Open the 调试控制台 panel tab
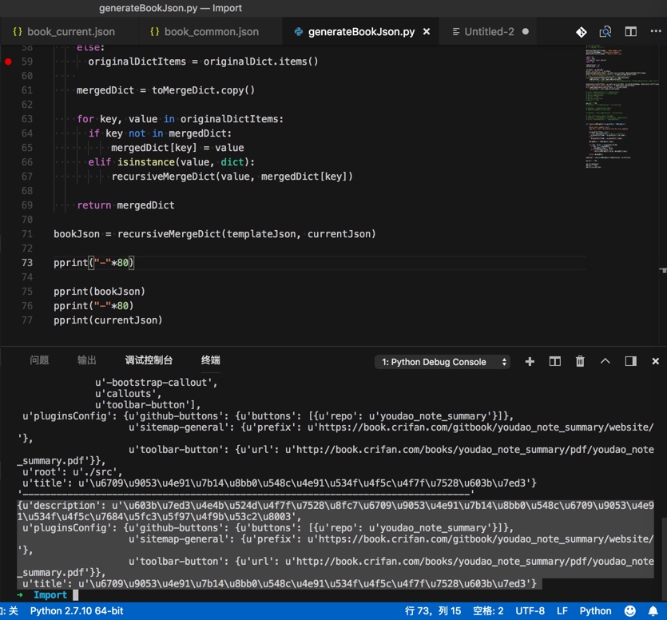 [149, 360]
